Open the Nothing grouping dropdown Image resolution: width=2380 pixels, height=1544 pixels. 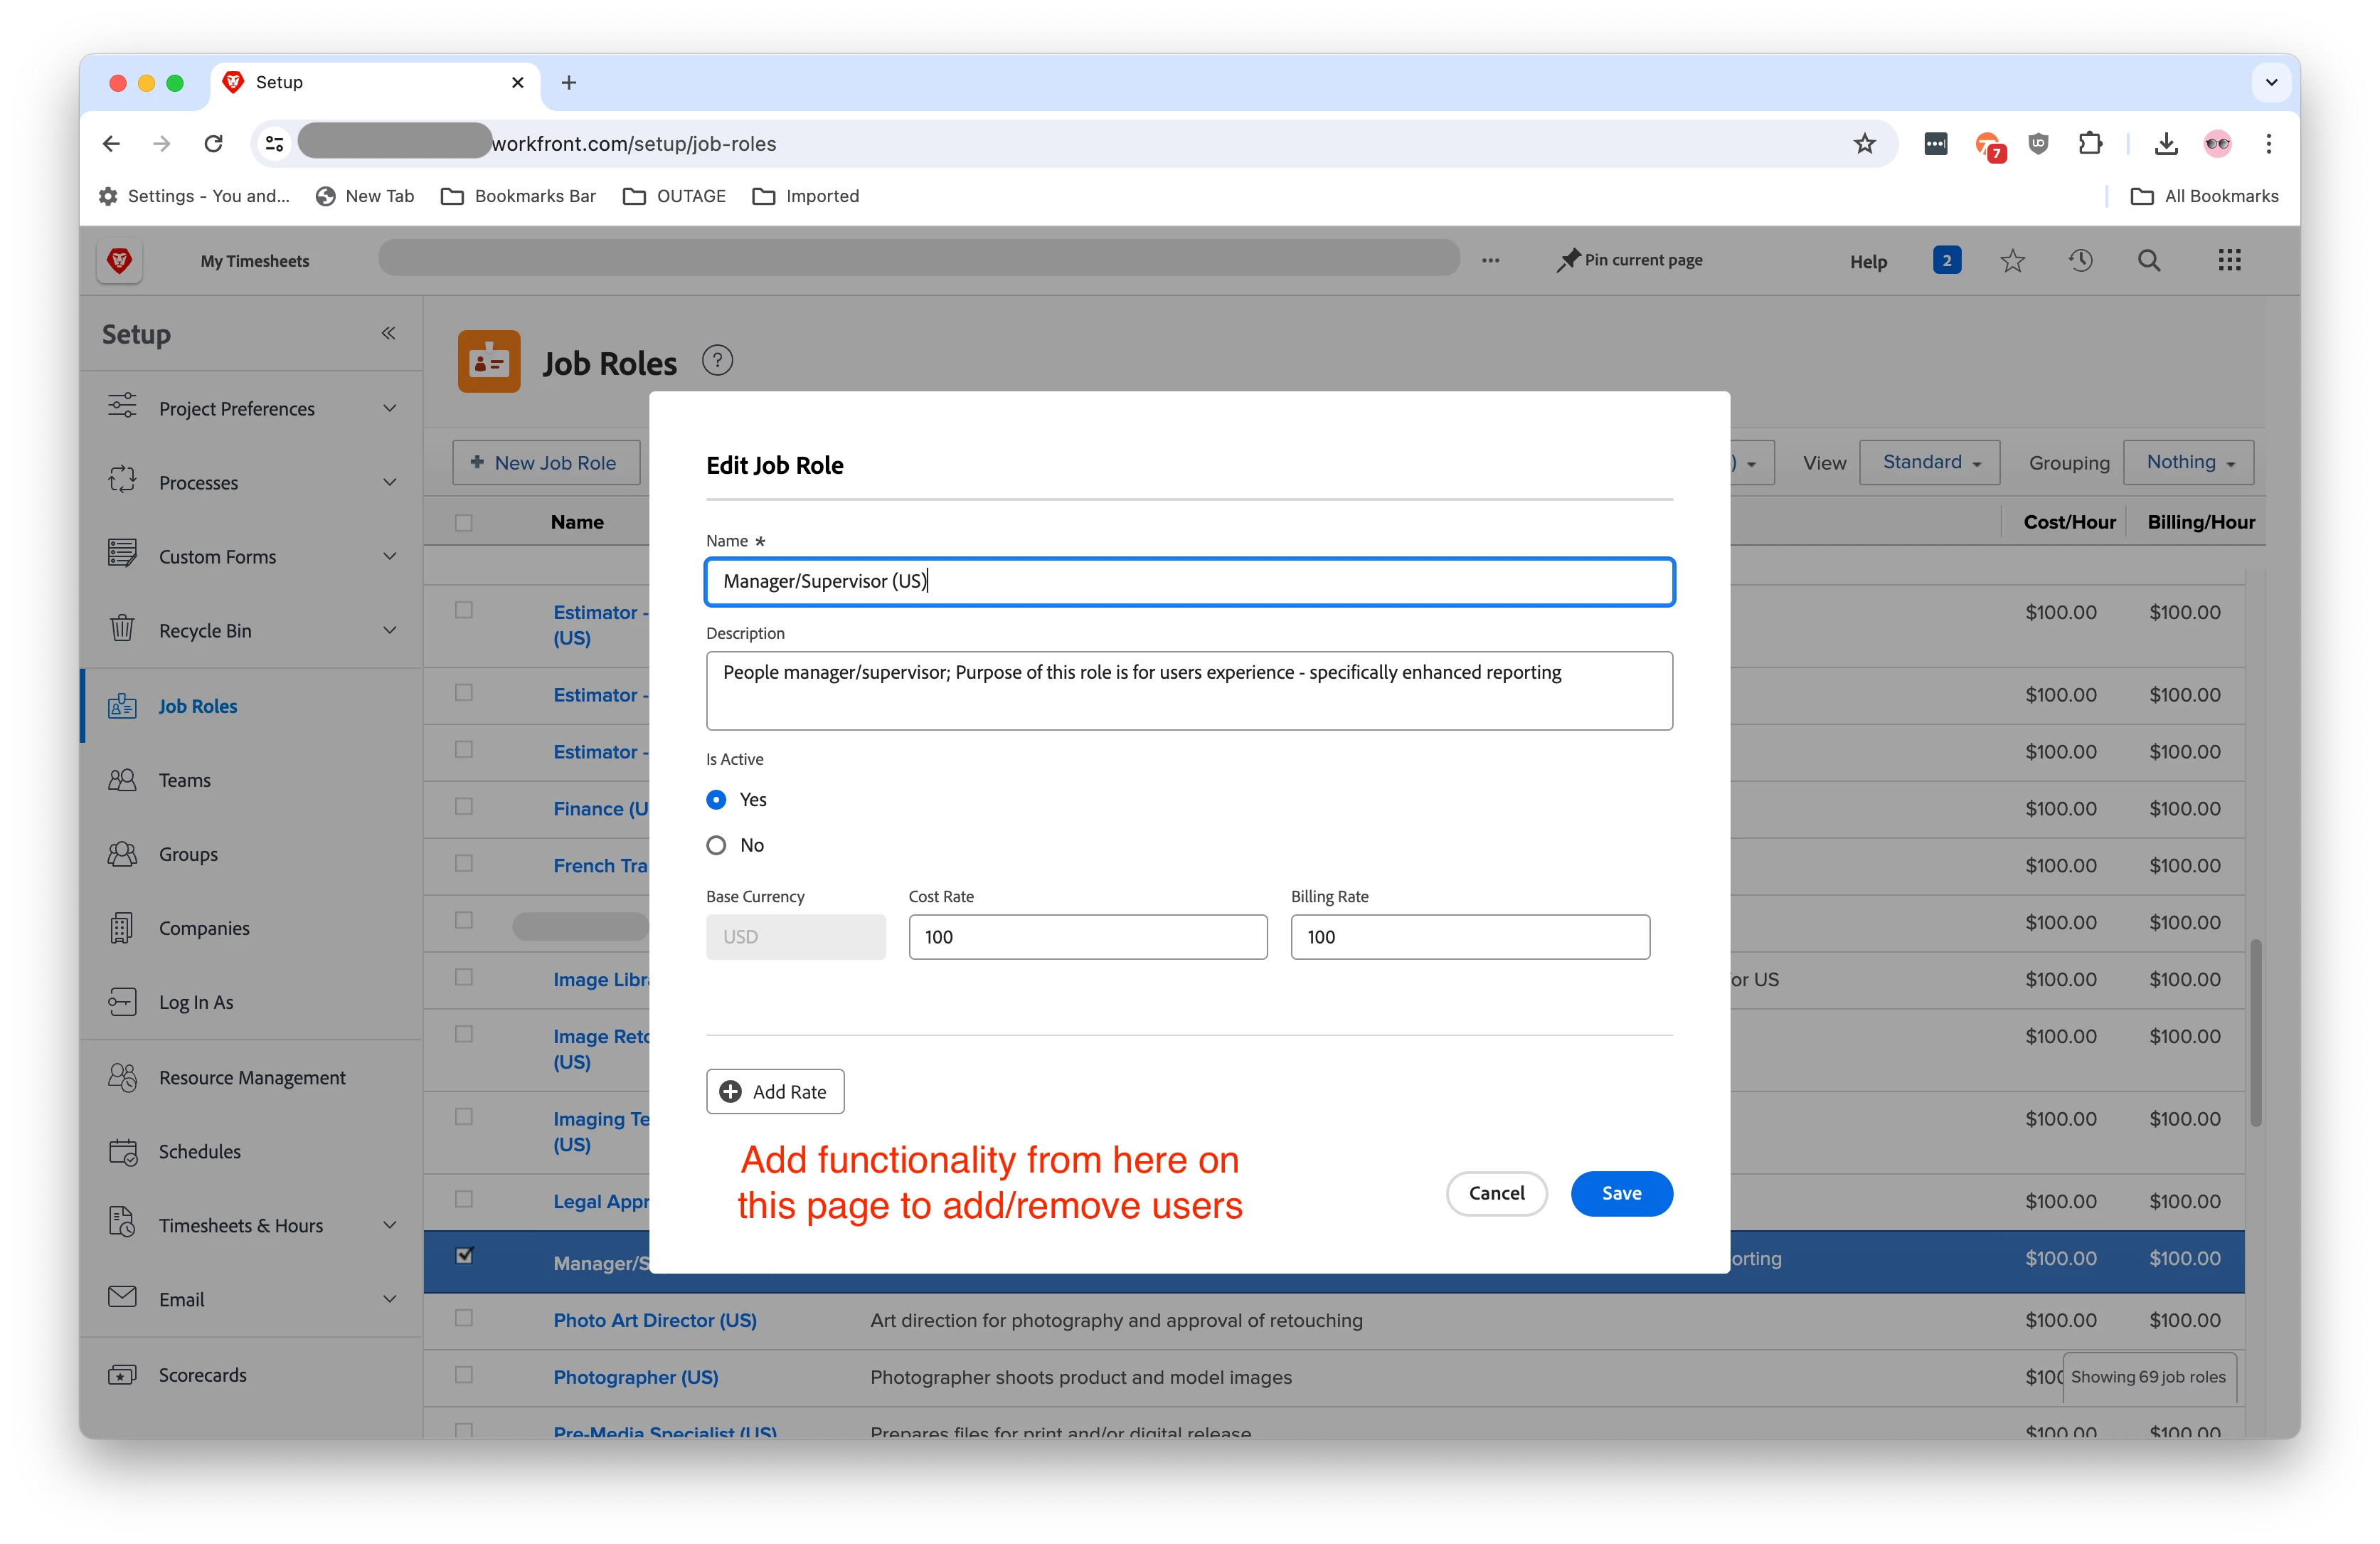coord(2188,462)
